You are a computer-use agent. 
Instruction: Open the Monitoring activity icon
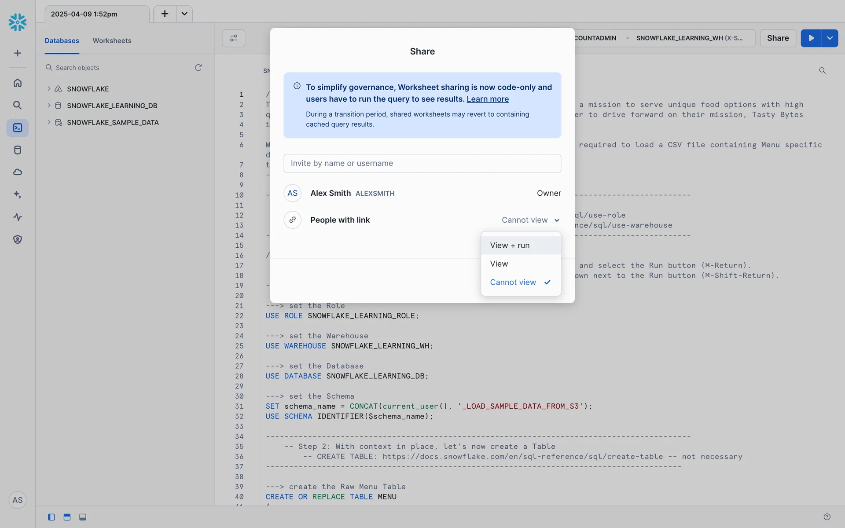click(x=18, y=217)
